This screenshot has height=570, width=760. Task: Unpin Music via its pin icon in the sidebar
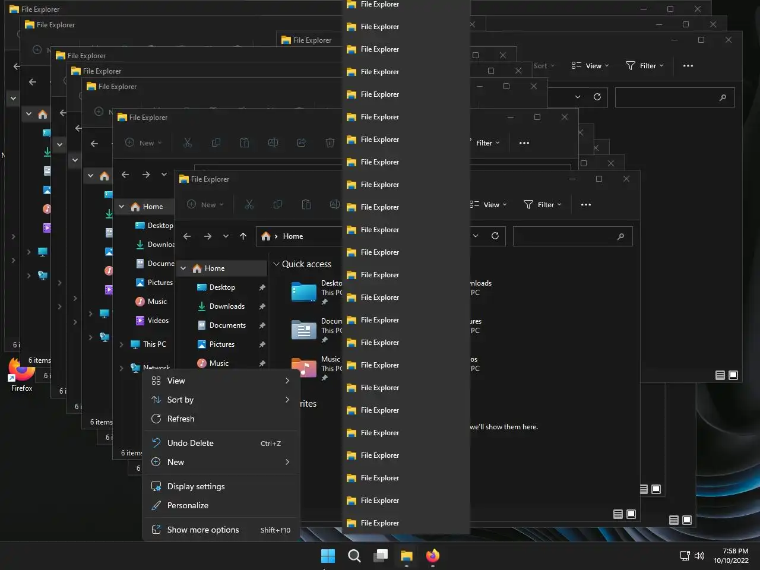pos(262,363)
